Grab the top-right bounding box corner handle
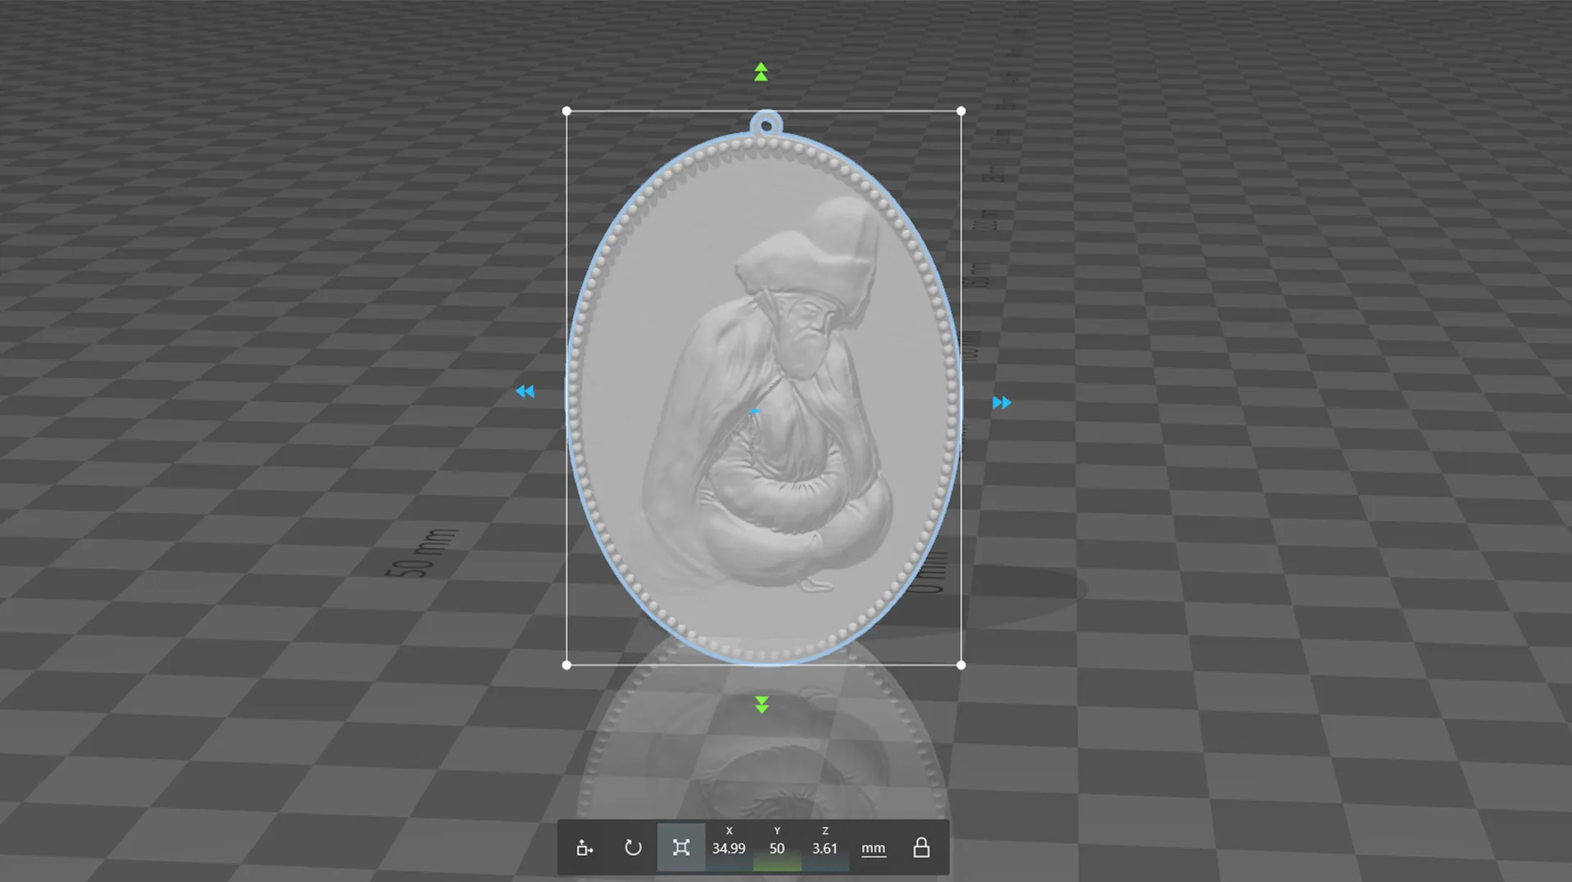Viewport: 1572px width, 882px height. (961, 111)
